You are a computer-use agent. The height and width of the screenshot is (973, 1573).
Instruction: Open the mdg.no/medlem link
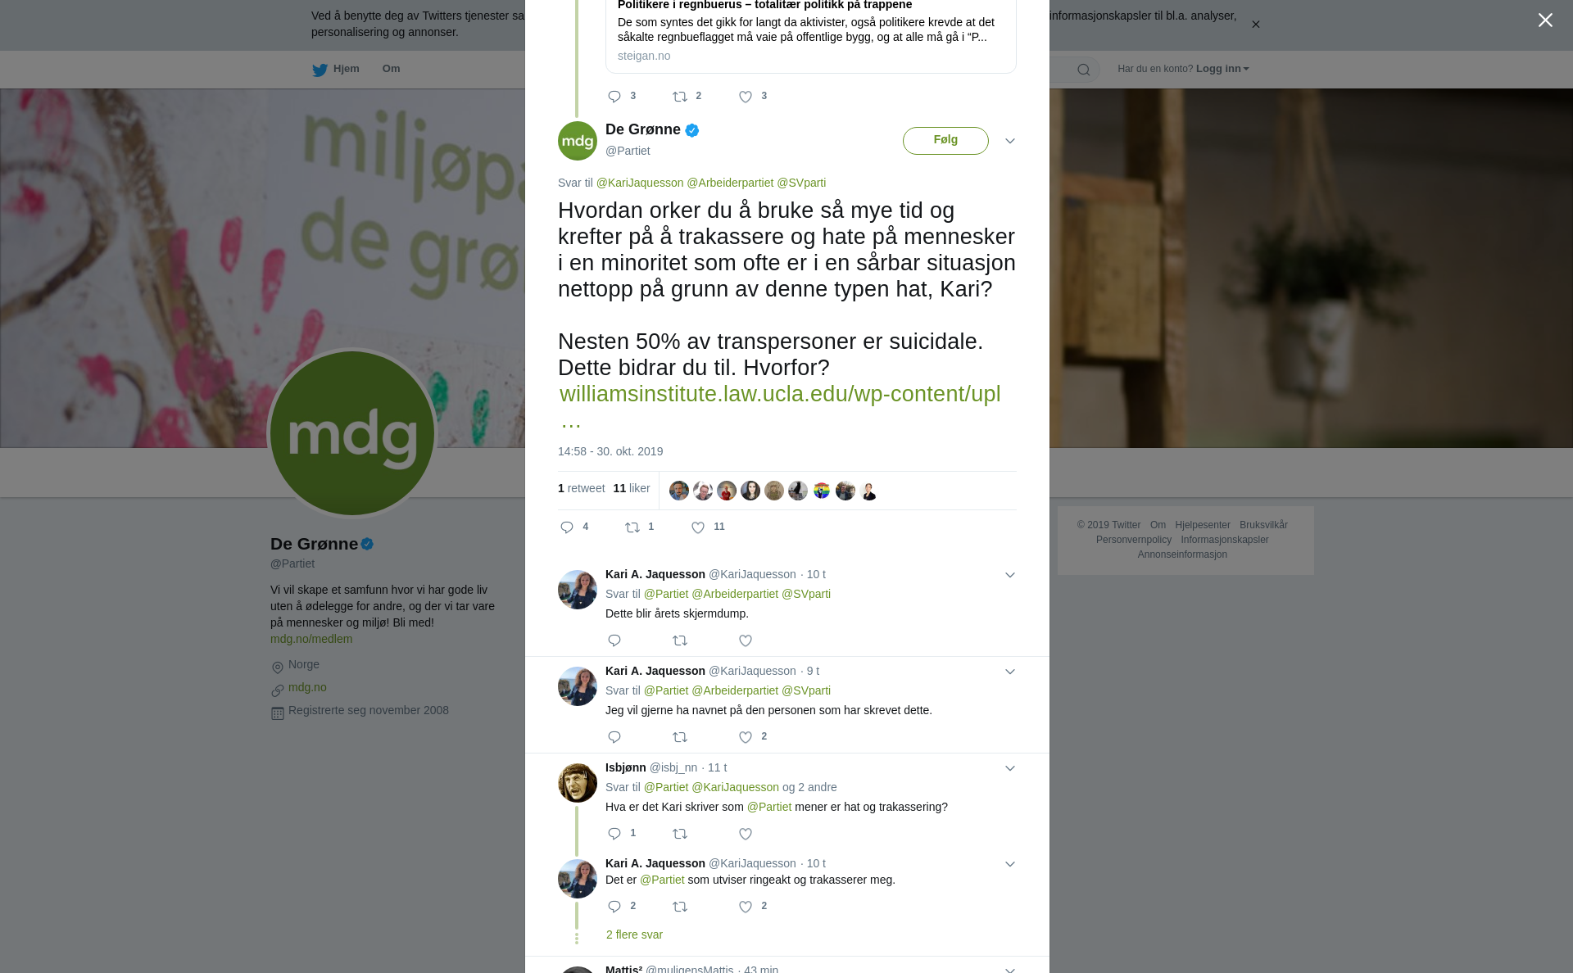311,639
